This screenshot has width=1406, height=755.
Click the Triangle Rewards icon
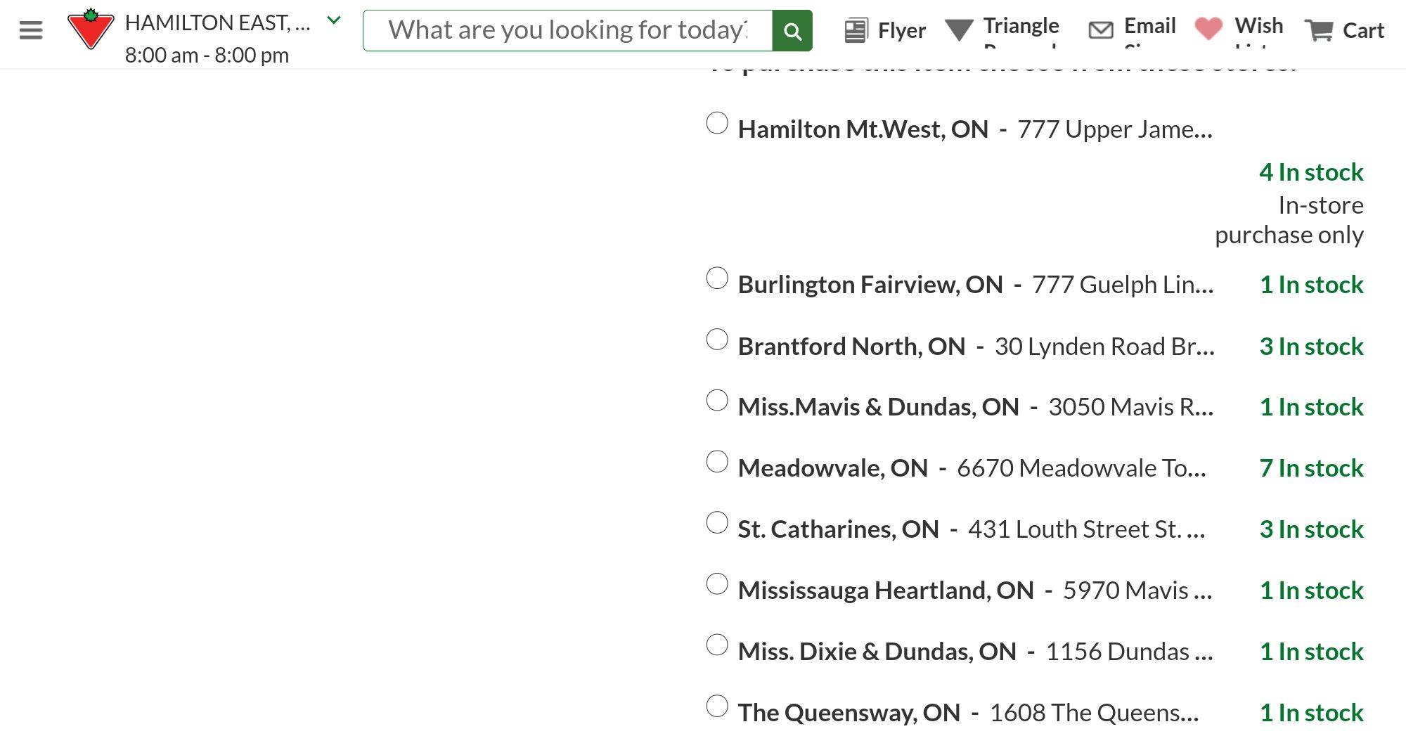click(959, 30)
